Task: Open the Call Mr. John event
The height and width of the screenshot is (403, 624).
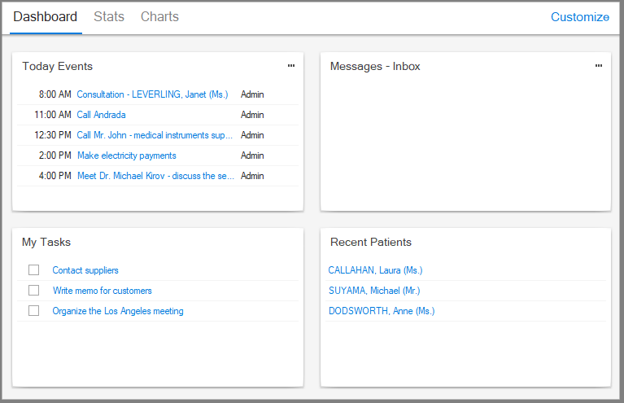Action: pyautogui.click(x=155, y=135)
